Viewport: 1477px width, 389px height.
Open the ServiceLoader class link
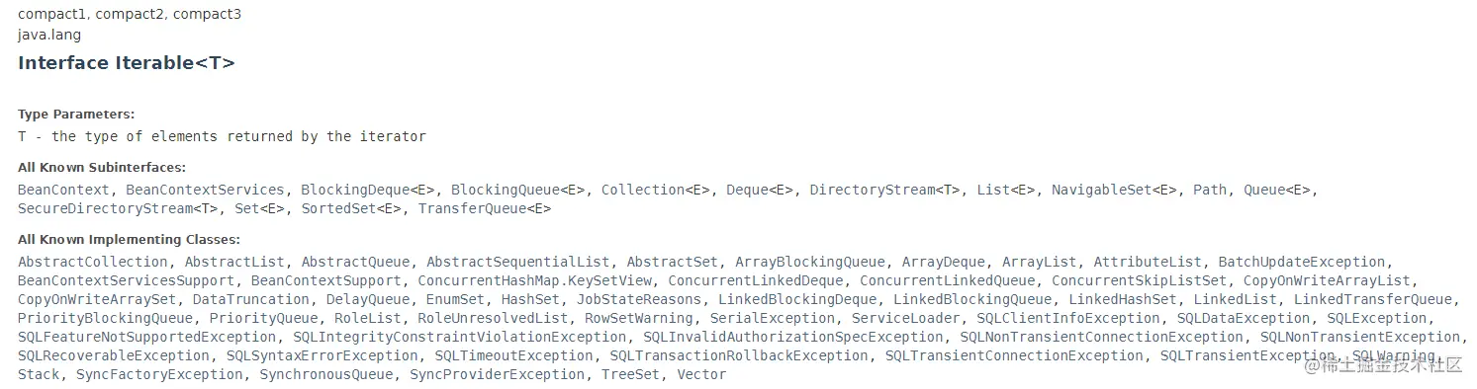coord(906,318)
